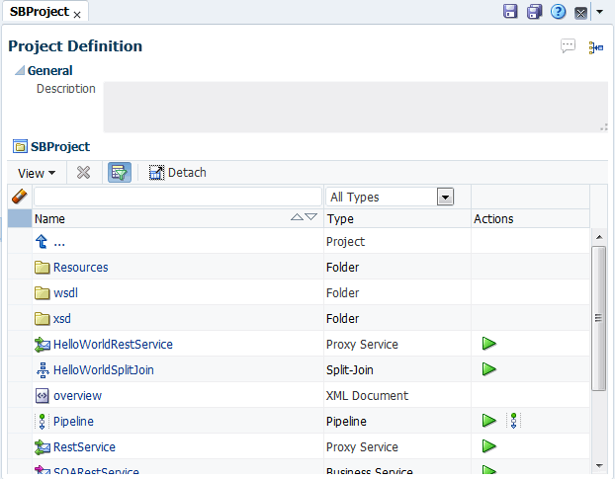Launch test console for Pipeline
615x479 pixels.
point(489,421)
